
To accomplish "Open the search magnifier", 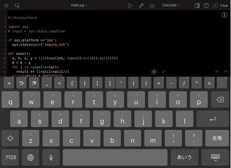I will [x=17, y=6].
